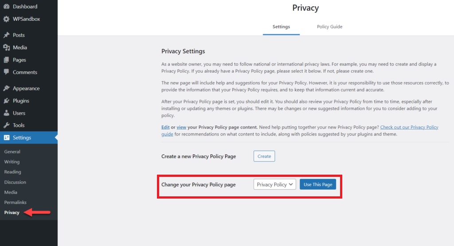Click the Comments speech bubble icon
Image resolution: width=454 pixels, height=246 pixels.
6,72
